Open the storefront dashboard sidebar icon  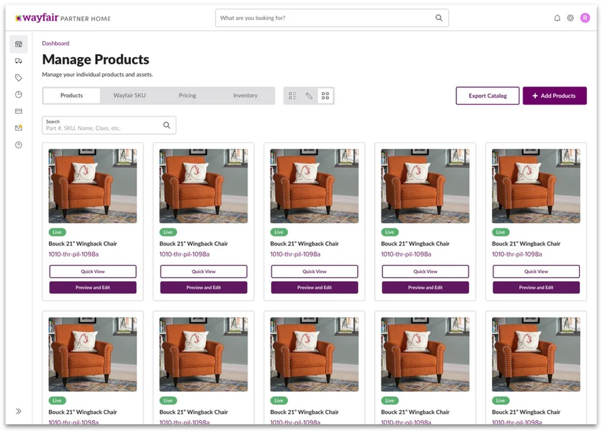[18, 44]
